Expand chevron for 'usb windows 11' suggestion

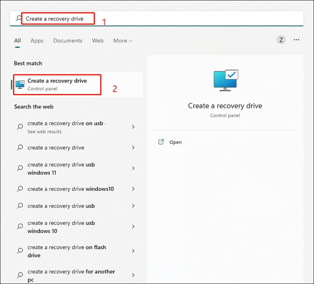[x=133, y=168]
